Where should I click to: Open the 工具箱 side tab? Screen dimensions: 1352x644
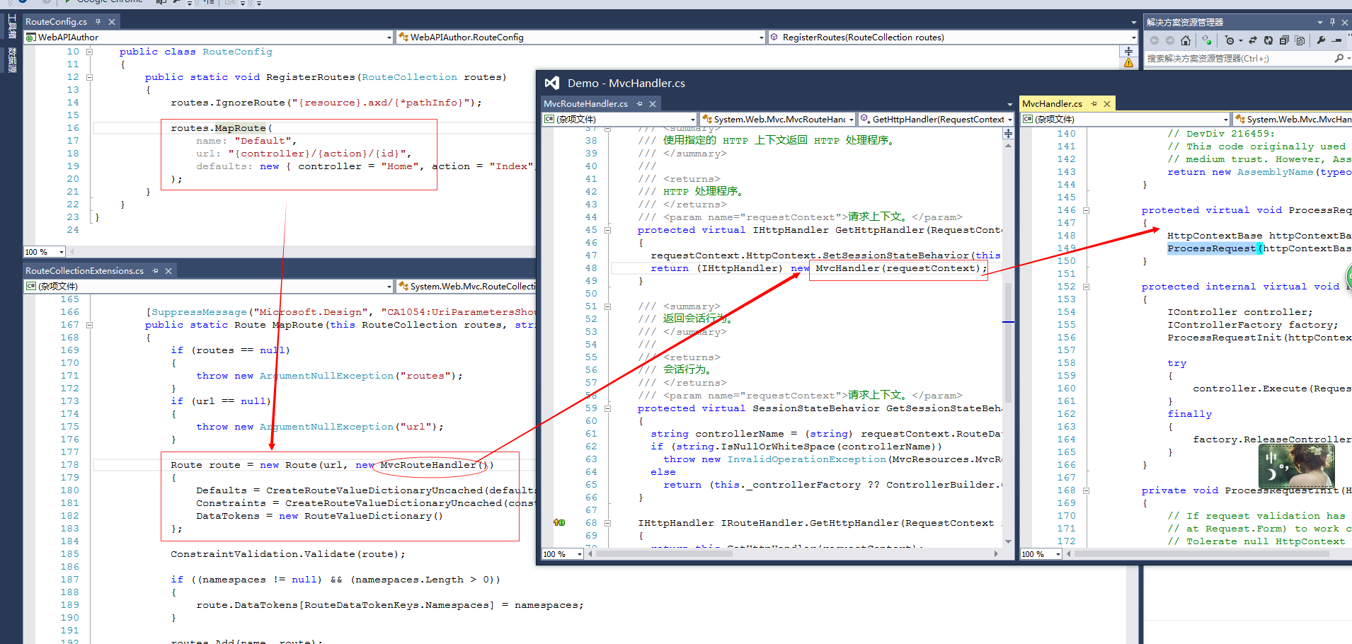coord(12,26)
